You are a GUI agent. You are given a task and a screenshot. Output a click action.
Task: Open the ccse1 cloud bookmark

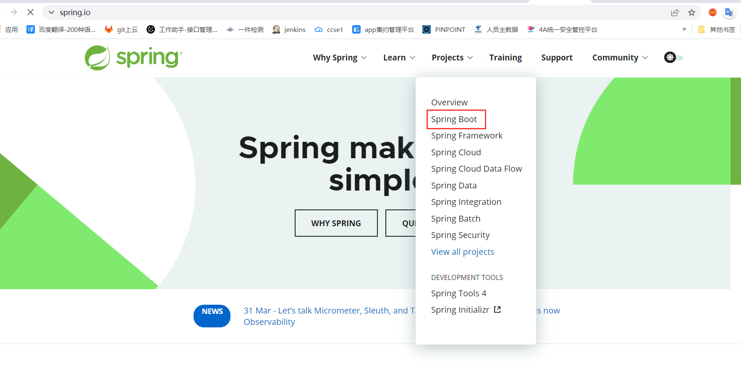(329, 29)
